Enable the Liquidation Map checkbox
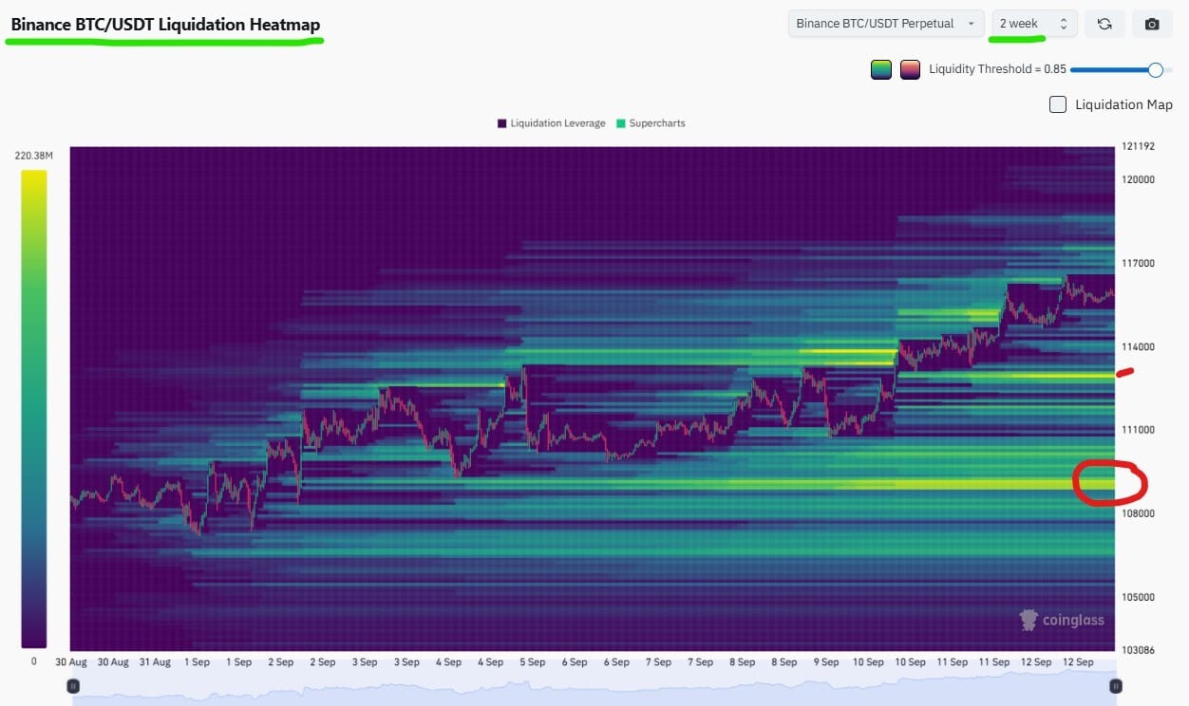 [1058, 104]
